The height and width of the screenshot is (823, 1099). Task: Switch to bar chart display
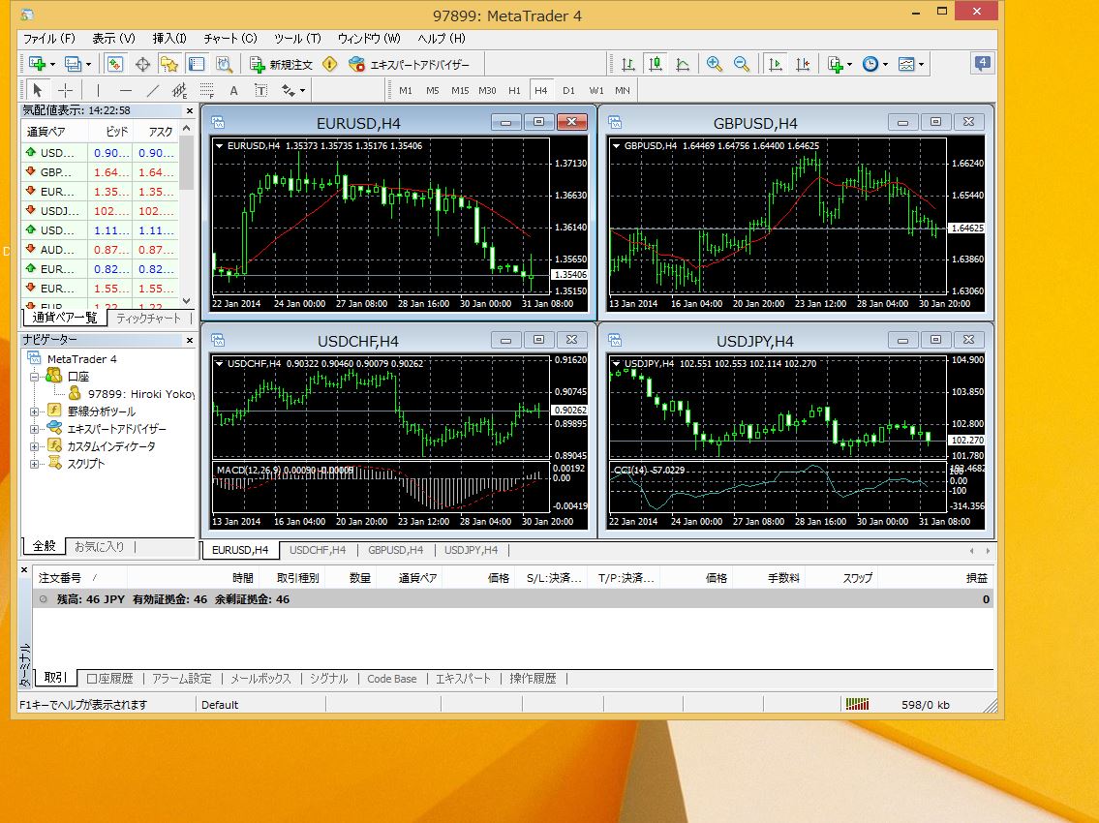pyautogui.click(x=628, y=65)
